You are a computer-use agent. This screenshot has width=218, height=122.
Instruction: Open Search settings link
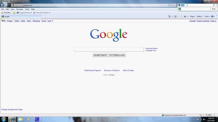coord(203,21)
